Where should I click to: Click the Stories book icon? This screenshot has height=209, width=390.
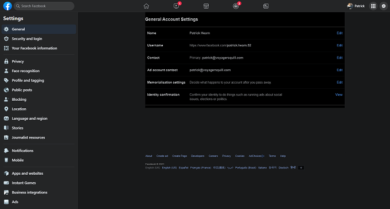pos(6,128)
